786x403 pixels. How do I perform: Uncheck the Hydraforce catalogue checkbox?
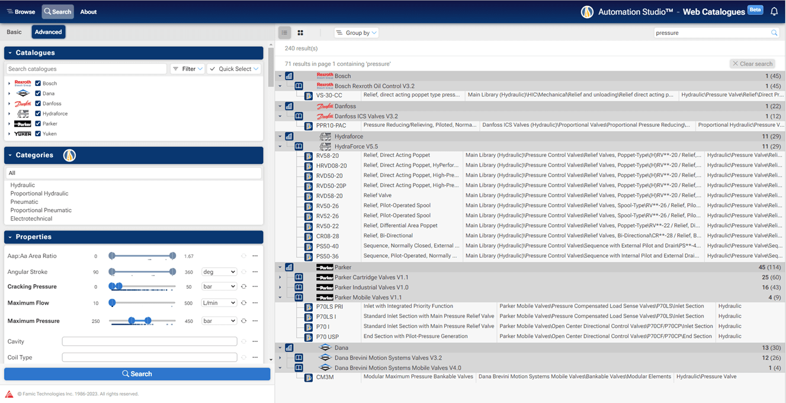click(38, 114)
